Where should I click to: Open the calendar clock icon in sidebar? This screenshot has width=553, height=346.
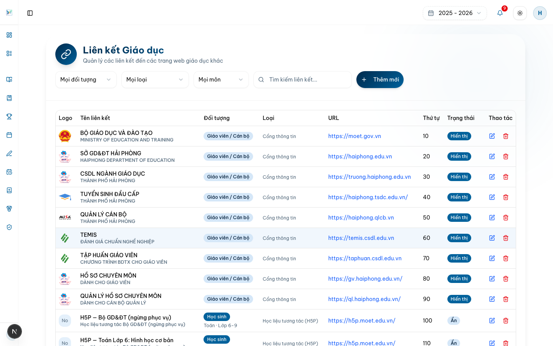(9, 172)
